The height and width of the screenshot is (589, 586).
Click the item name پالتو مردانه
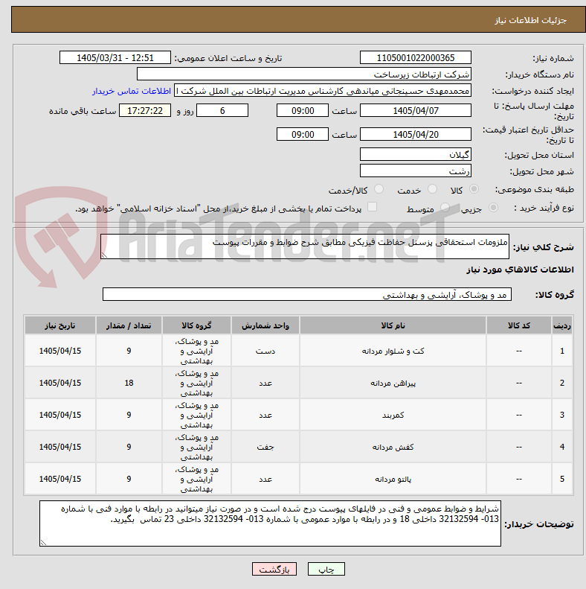pyautogui.click(x=393, y=479)
